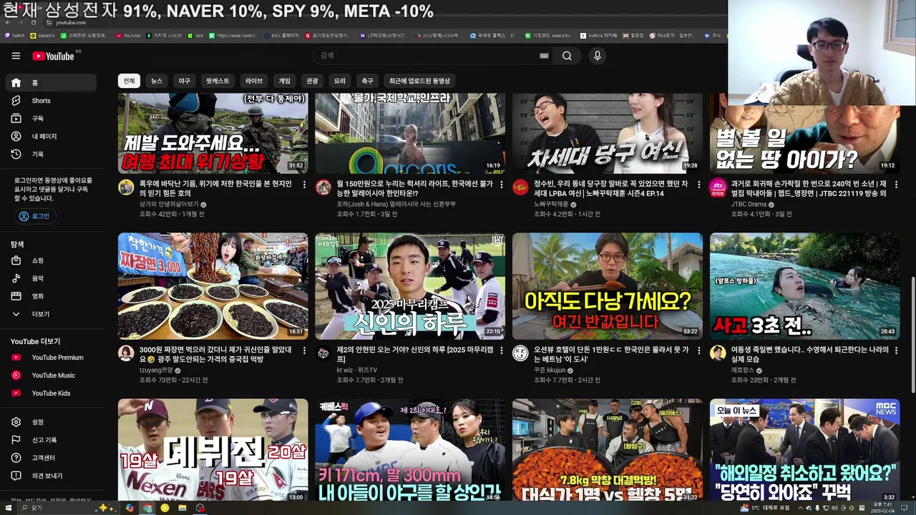Screen dimensions: 916x515
Task: Select the 관광 filter chip
Action: click(x=312, y=81)
